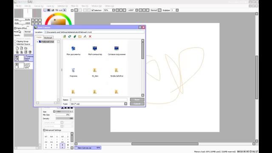Open the Stabilizer value dropdown

pyautogui.click(x=177, y=10)
